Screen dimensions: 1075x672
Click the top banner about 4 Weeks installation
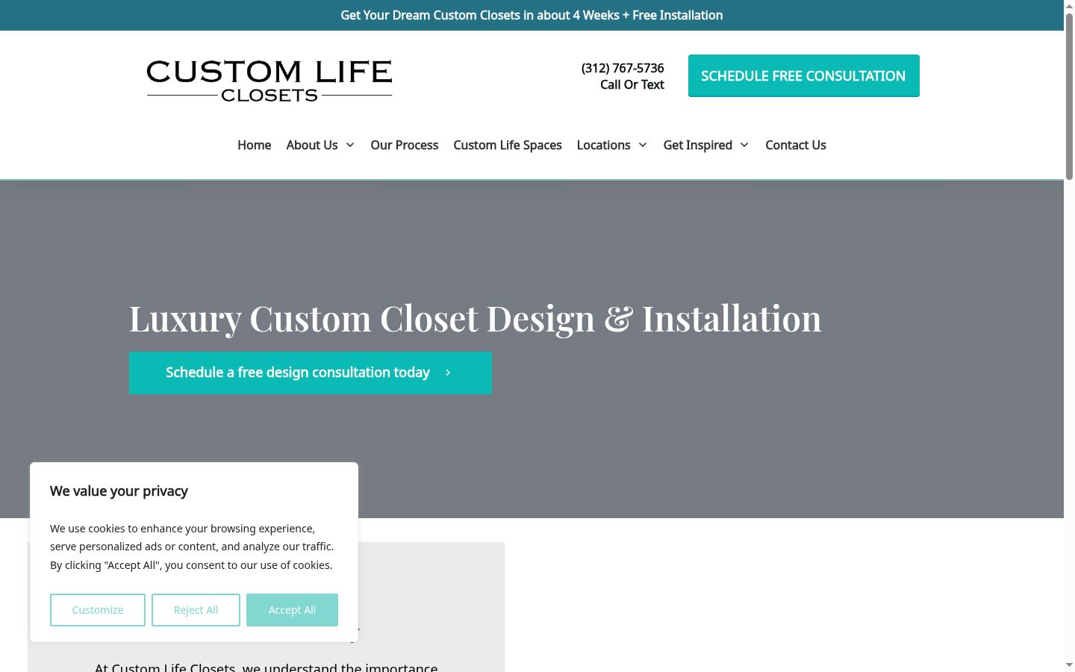[532, 15]
